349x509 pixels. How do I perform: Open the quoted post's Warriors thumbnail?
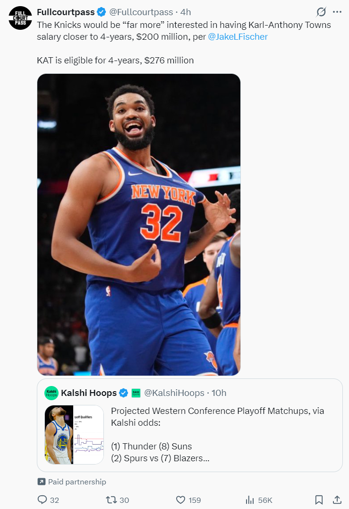[x=74, y=435]
